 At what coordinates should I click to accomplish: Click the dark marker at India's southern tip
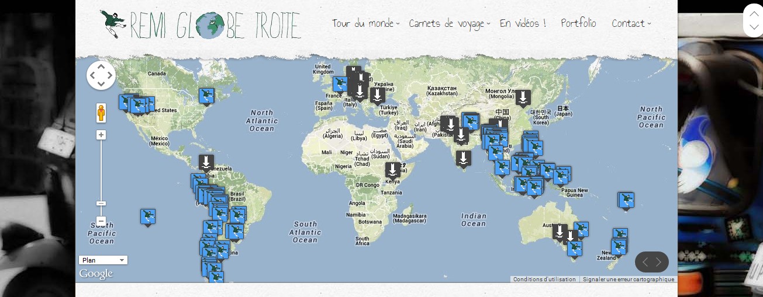[464, 158]
